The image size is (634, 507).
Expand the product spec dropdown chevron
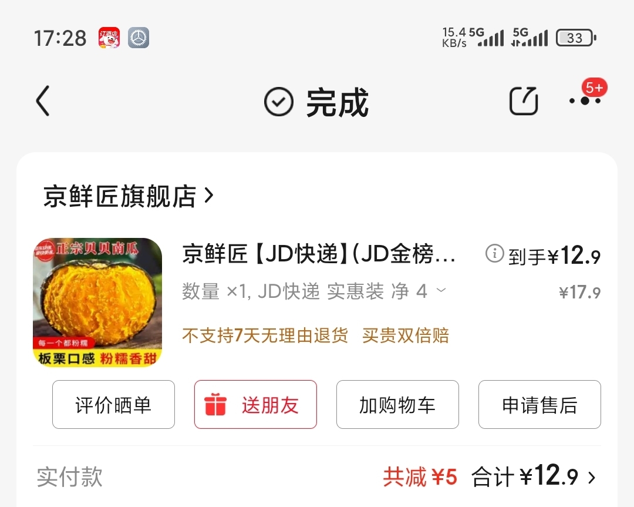pos(441,290)
